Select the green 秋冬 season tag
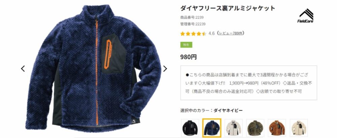The width and height of the screenshot is (337, 138). click(186, 45)
